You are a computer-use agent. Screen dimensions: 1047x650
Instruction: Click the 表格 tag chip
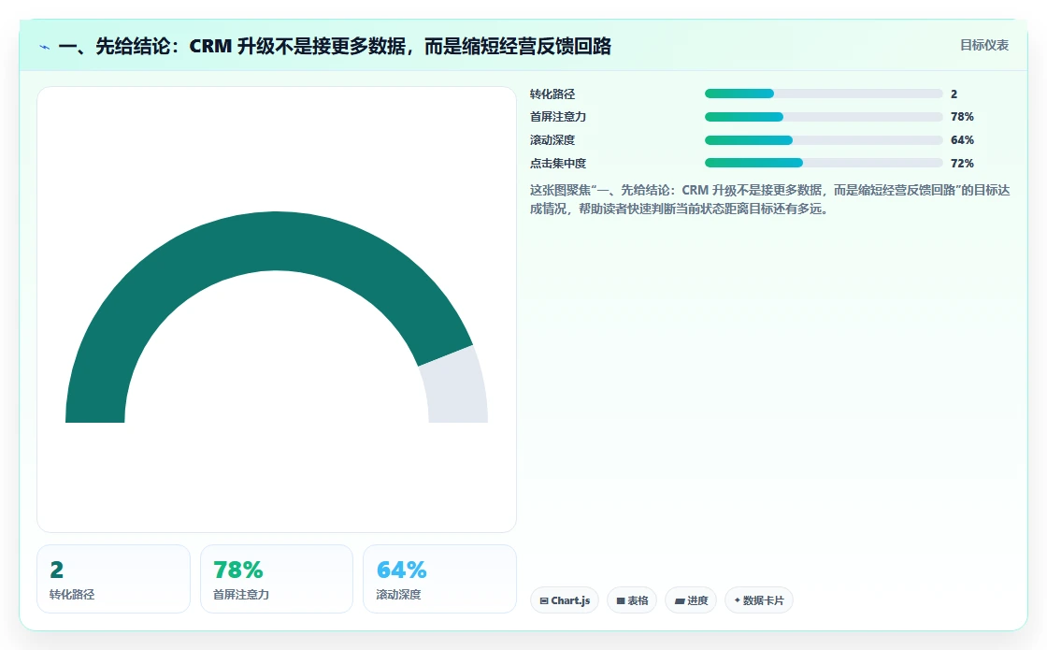click(632, 599)
